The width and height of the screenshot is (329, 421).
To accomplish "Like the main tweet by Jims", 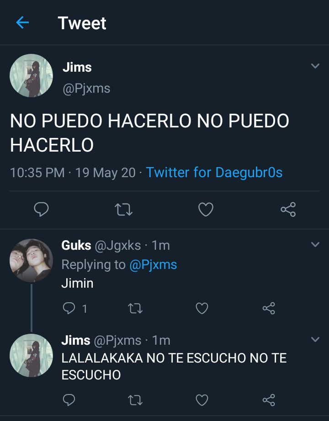I will click(206, 210).
